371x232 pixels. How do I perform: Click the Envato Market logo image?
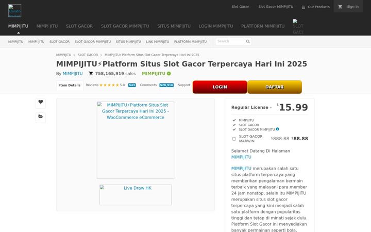point(14,11)
